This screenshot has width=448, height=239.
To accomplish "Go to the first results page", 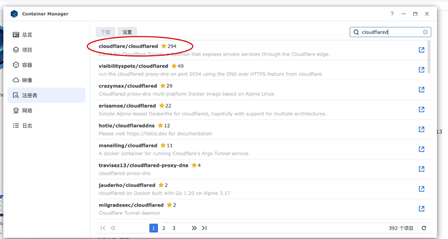I will tap(103, 228).
